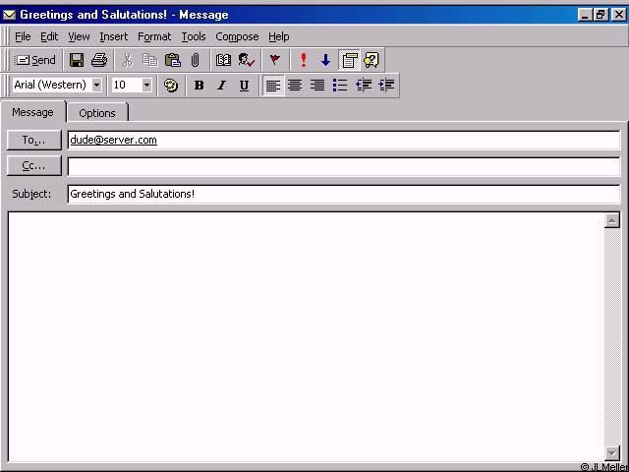Click scrollbar down arrow in message body
This screenshot has height=472, width=629.
611,453
